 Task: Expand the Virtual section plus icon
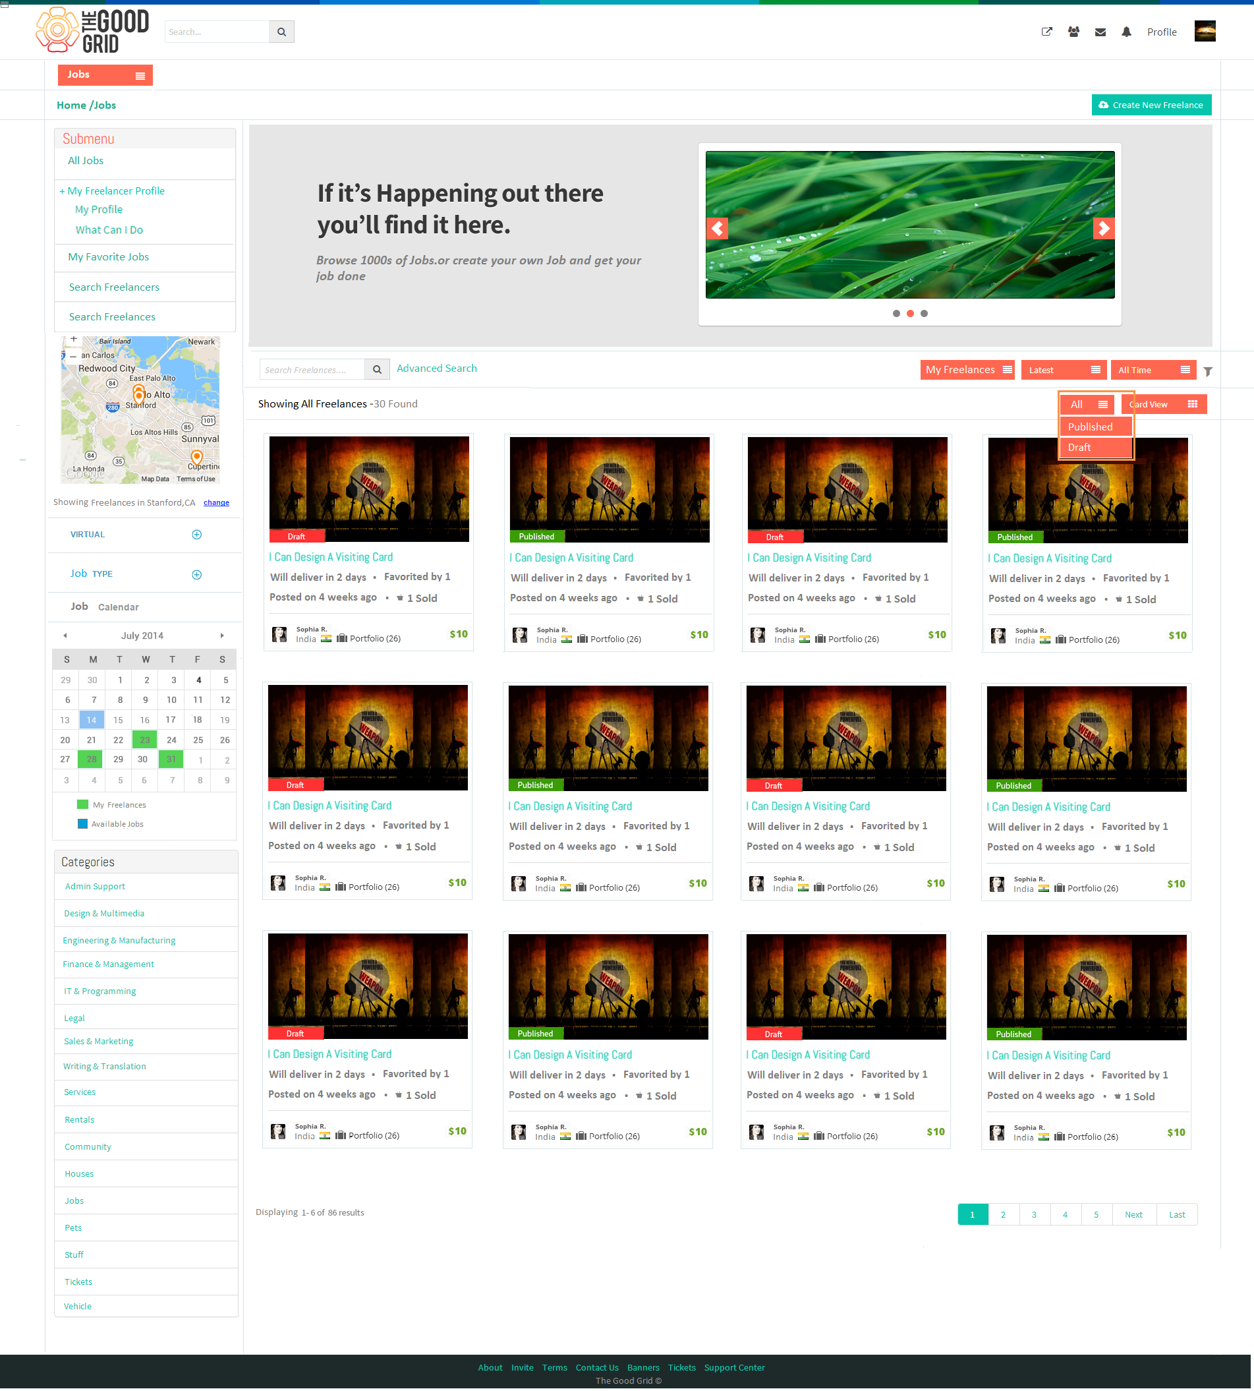[196, 535]
